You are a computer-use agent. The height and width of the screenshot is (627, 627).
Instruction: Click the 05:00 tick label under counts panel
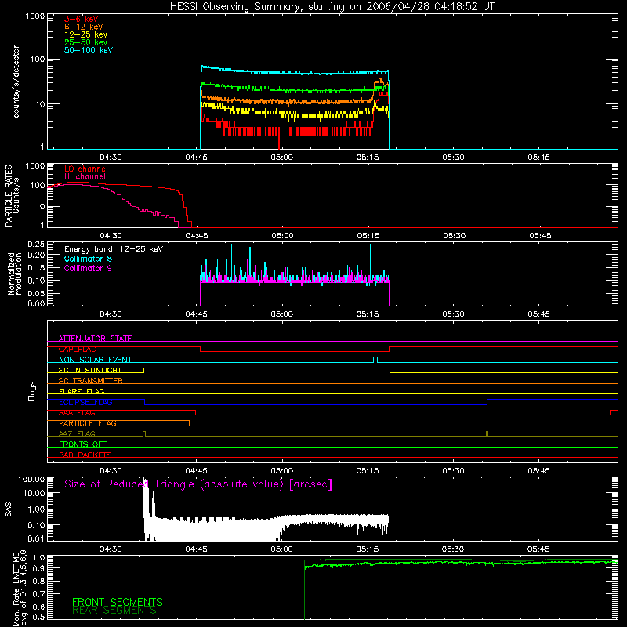pyautogui.click(x=282, y=158)
